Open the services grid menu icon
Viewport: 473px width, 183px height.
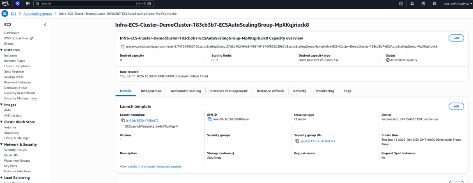point(28,4)
